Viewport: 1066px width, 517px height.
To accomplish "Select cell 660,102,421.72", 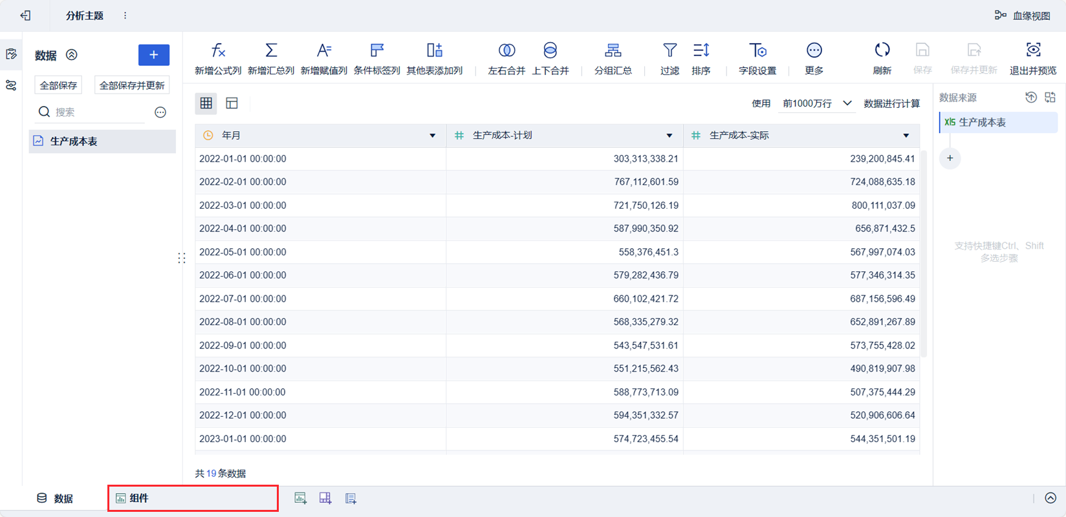I will click(565, 299).
